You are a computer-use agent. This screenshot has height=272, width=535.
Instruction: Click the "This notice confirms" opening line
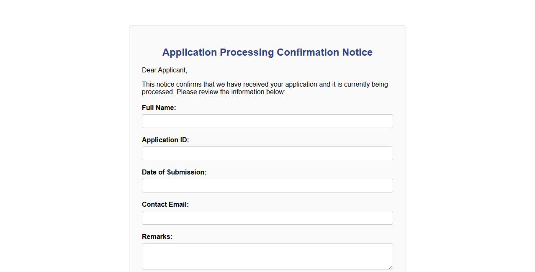(172, 85)
